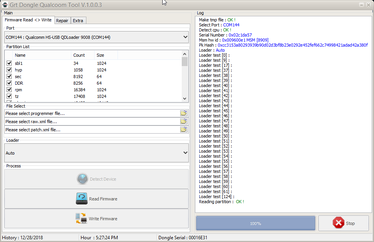
Task: Open the COM144 port dropdown
Action: pyautogui.click(x=97, y=37)
